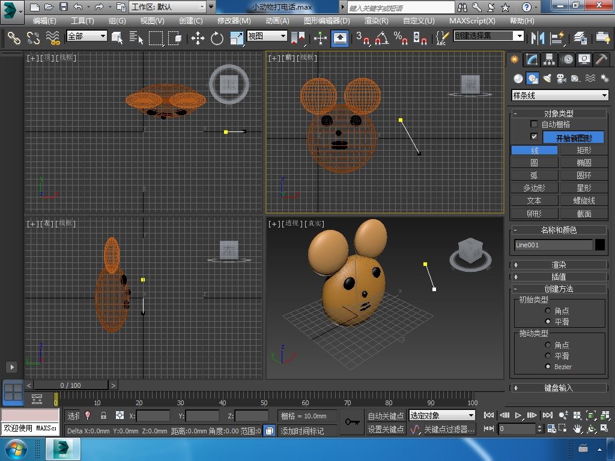Open the Line001 object color swatch
The height and width of the screenshot is (461, 615).
pos(600,245)
